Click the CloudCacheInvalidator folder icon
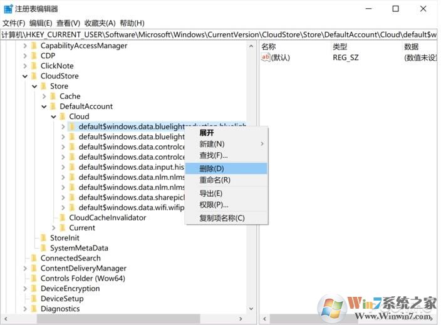Screen dimensions: 441x325 (x=63, y=217)
